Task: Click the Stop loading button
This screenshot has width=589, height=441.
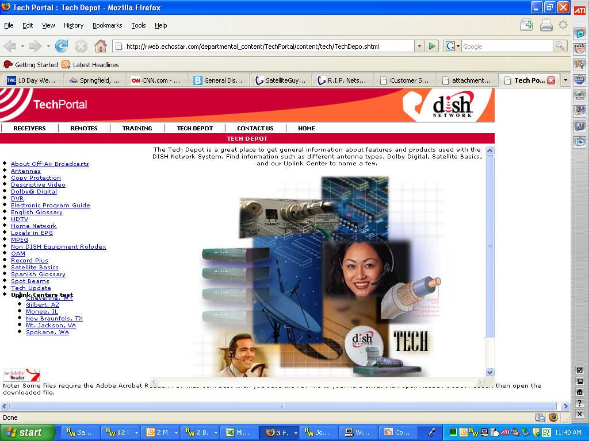Action: pos(81,46)
